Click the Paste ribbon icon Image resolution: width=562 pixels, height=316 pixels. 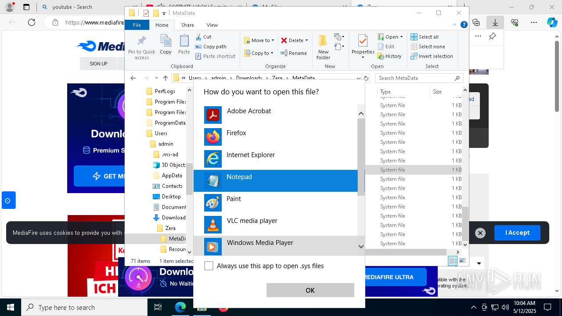184,45
